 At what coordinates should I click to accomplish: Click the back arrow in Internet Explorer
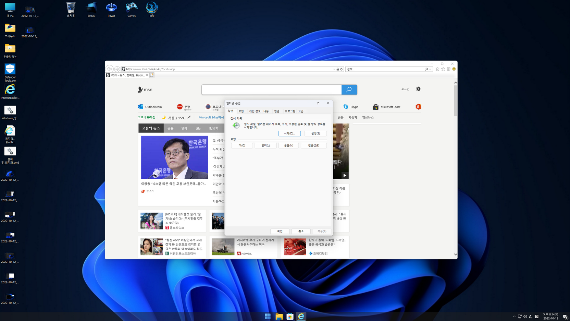(x=110, y=69)
